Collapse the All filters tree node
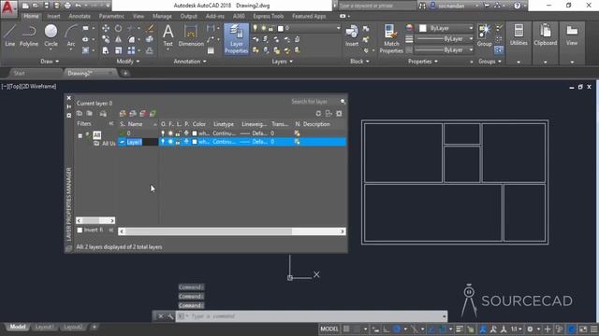 tap(80, 135)
